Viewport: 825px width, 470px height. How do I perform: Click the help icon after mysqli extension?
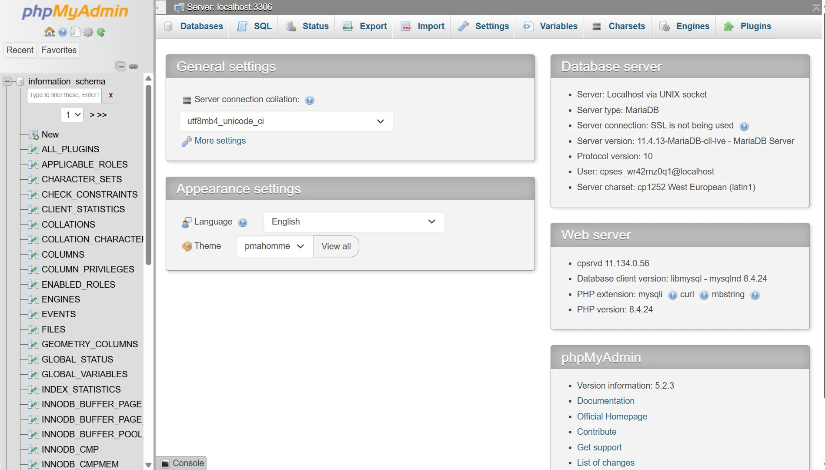pos(672,295)
